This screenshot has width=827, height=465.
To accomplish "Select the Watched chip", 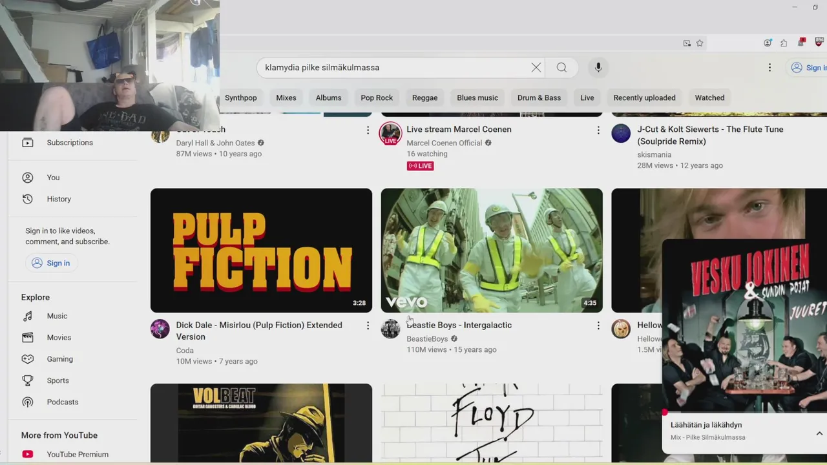I will click(709, 98).
